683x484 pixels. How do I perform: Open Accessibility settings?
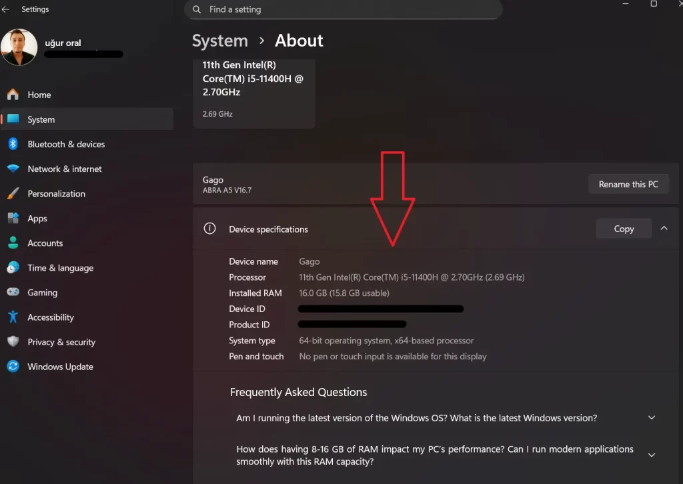point(49,317)
